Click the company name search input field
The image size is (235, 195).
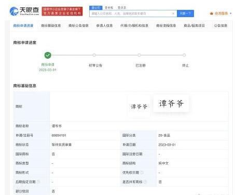coord(131,14)
